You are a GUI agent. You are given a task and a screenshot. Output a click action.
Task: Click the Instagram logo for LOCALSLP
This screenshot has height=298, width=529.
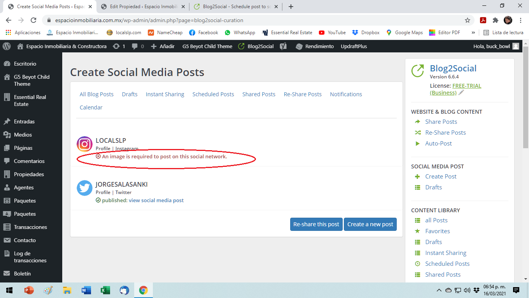click(x=84, y=144)
